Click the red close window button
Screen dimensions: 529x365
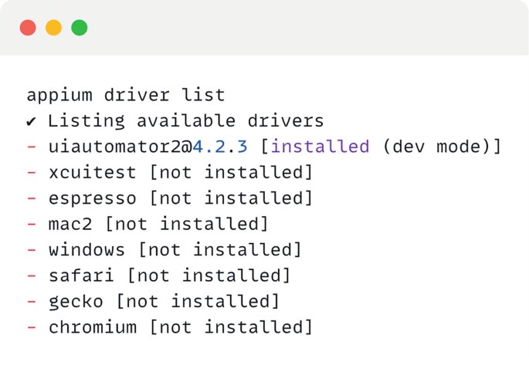click(x=28, y=28)
